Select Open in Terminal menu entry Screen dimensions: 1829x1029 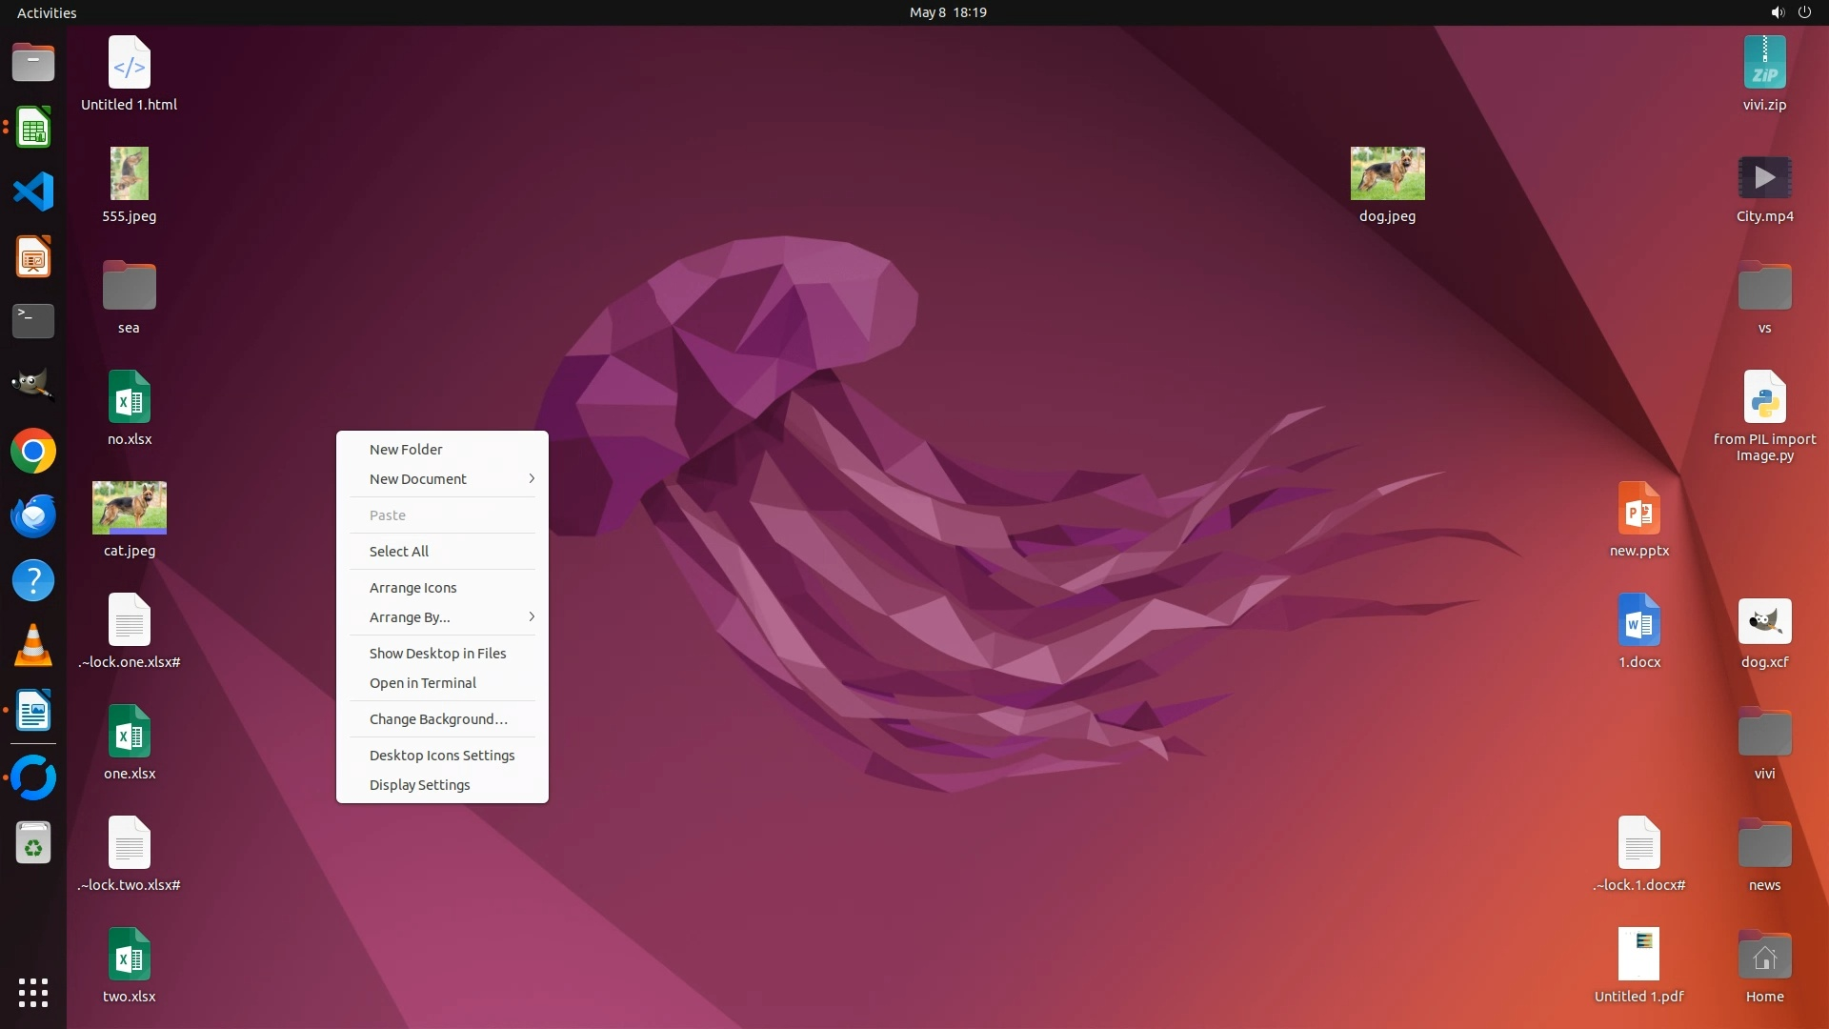423,683
